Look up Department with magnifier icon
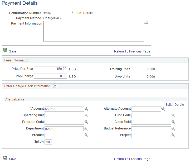The width and height of the screenshot is (190, 164). coord(86,129)
